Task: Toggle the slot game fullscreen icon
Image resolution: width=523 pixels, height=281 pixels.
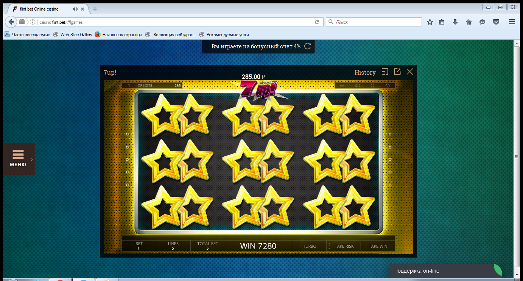Action: (x=372, y=85)
